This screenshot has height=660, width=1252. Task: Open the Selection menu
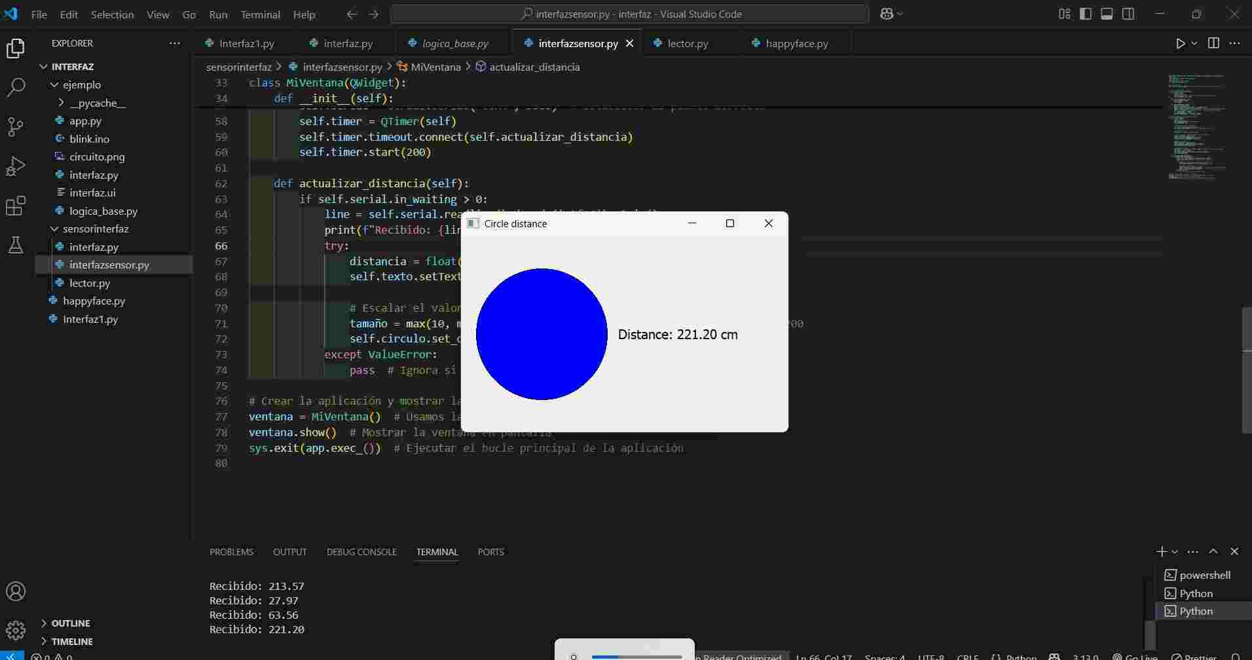(x=112, y=14)
